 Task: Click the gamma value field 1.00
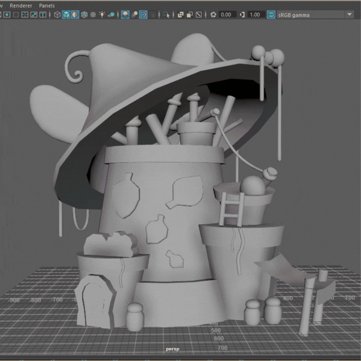[x=254, y=15]
